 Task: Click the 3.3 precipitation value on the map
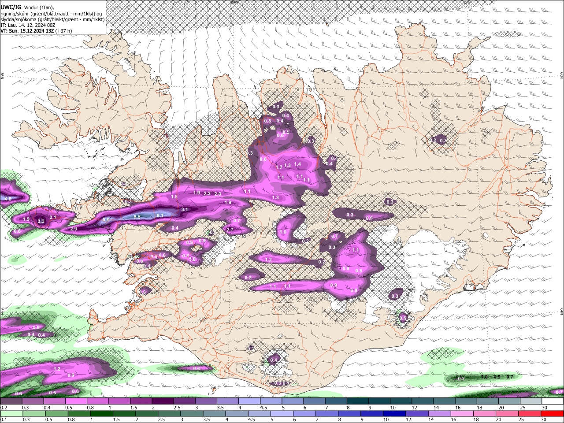pyautogui.click(x=41, y=222)
